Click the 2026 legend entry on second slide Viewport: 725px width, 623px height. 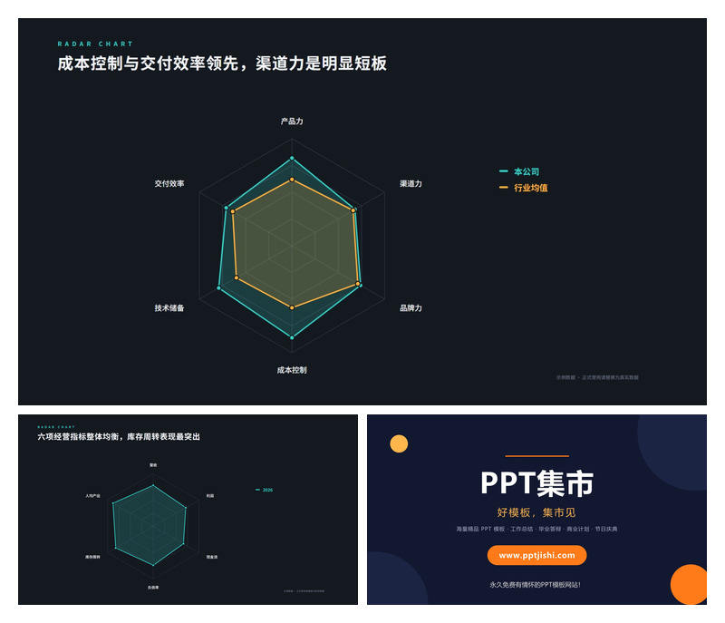point(264,490)
